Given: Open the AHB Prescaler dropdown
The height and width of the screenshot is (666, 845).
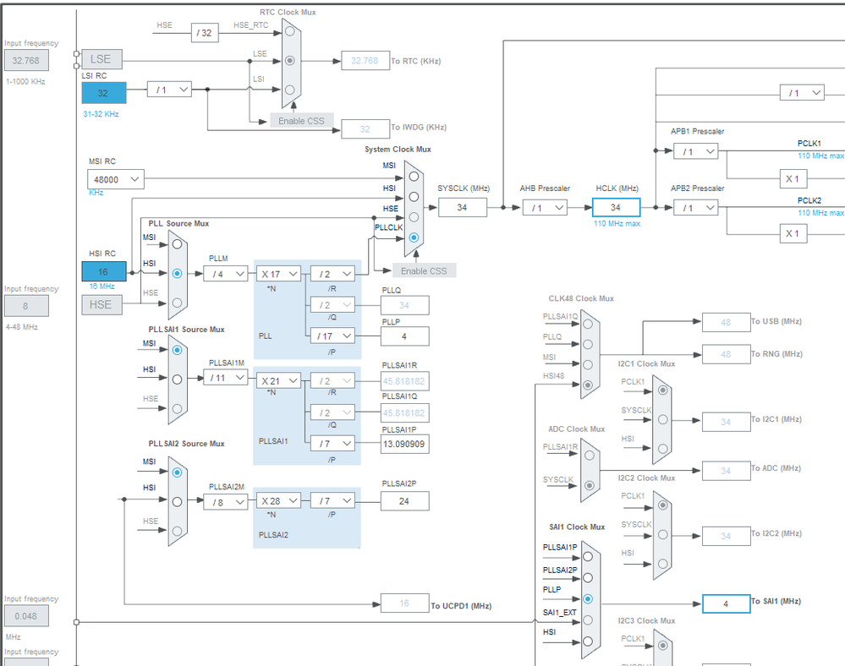Looking at the screenshot, I should (x=545, y=208).
